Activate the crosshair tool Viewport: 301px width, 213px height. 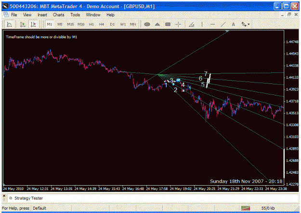(178, 24)
